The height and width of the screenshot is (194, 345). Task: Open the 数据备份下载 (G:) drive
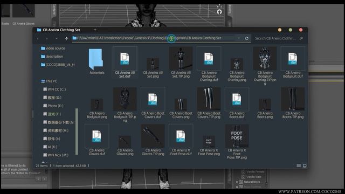[x=58, y=122]
